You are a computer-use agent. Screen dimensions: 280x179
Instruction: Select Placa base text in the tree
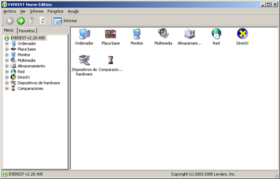tap(27, 49)
